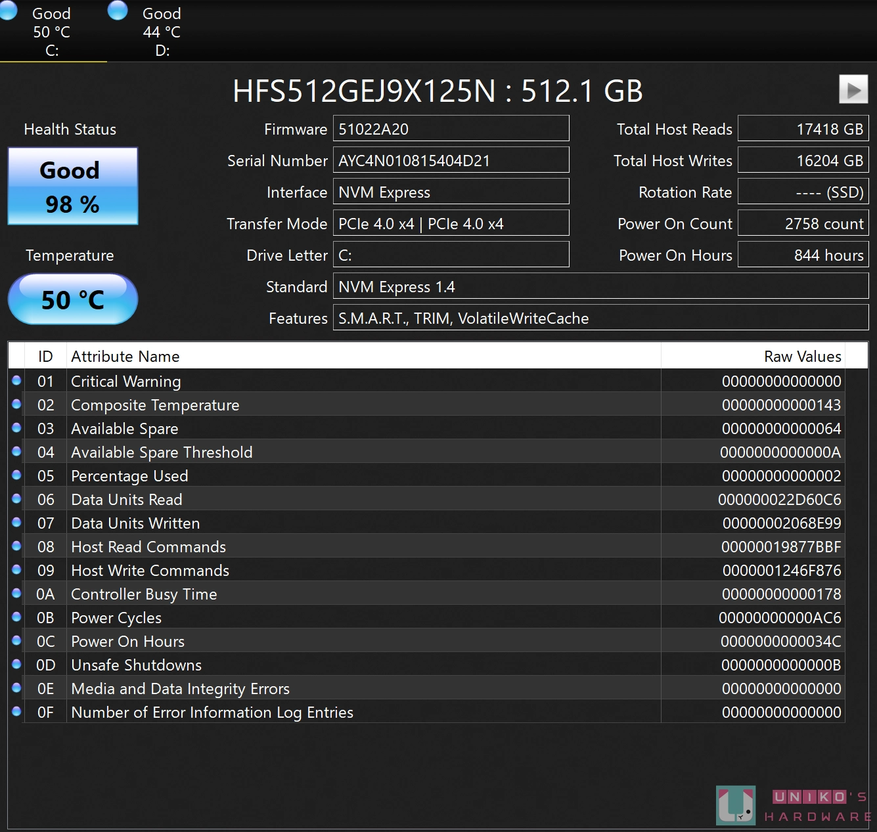Click raw value 000000022D60C6
Viewport: 877px width, 832px height.
[780, 500]
